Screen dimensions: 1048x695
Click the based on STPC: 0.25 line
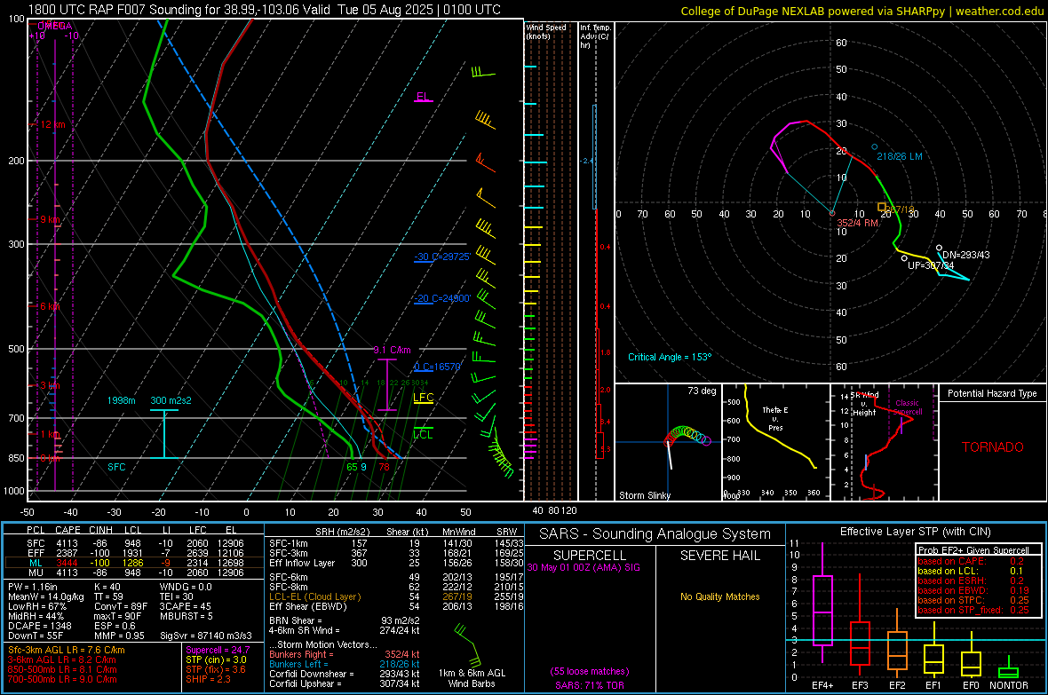pos(973,600)
